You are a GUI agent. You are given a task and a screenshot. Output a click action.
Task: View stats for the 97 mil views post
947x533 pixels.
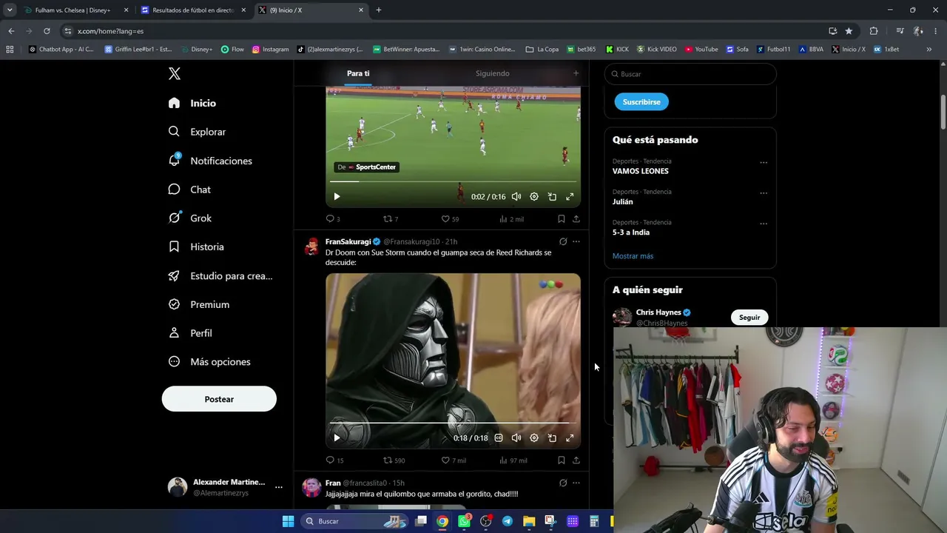click(x=513, y=460)
